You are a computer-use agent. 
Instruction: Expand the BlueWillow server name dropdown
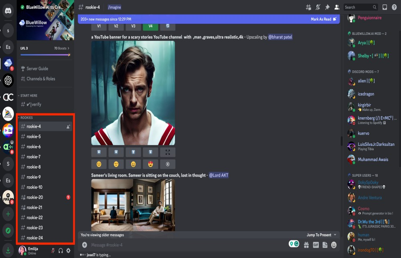[67, 7]
